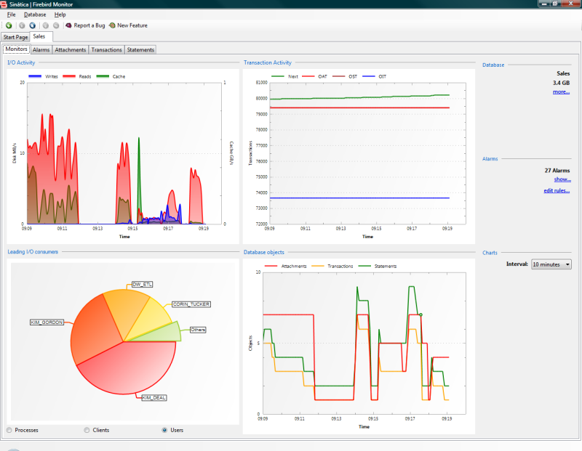582x451 pixels.
Task: Click the red Reads legend swatch
Action: (69, 76)
